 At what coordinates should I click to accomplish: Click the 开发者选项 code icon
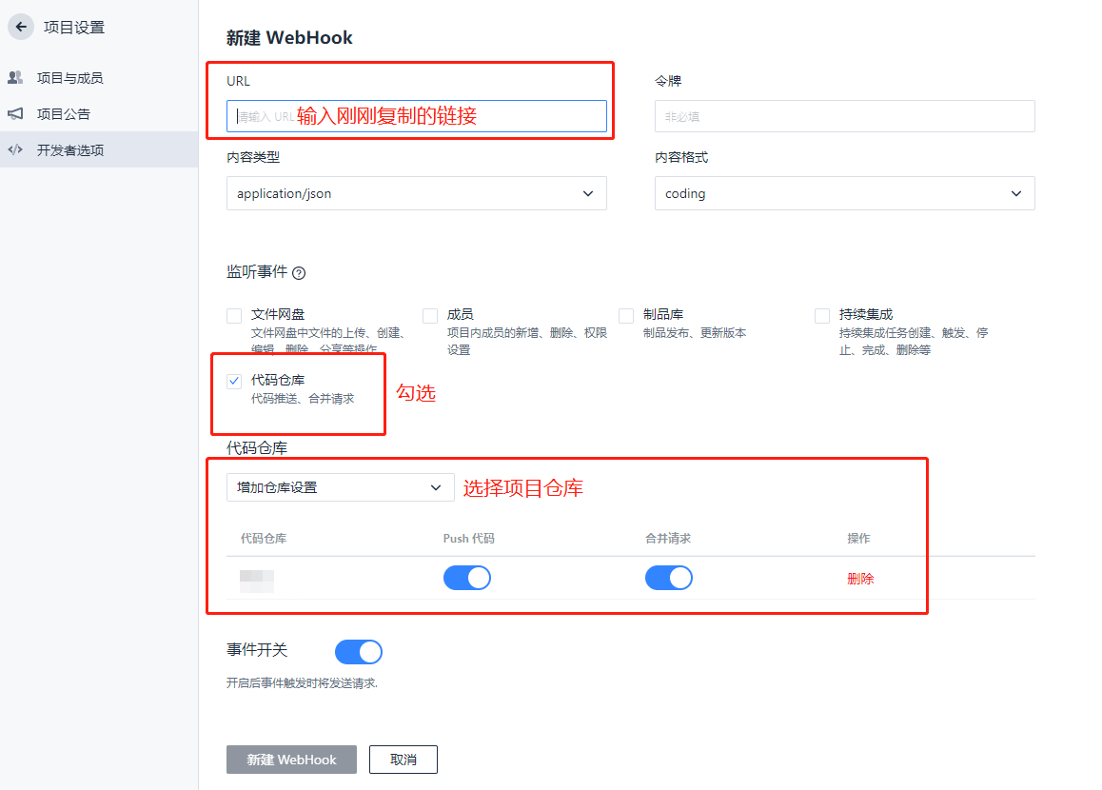pos(15,149)
